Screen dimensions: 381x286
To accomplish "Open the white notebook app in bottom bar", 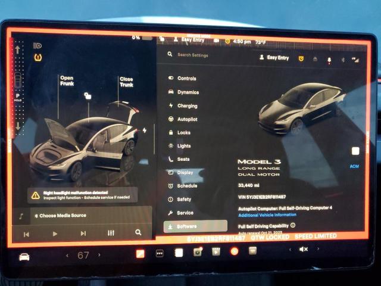I will pos(179,253).
